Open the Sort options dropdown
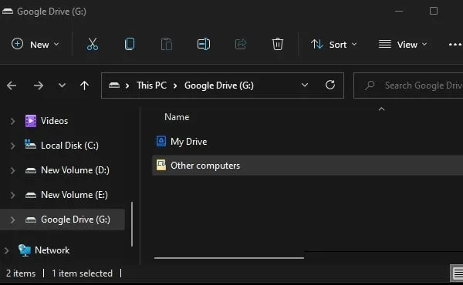The width and height of the screenshot is (463, 285). [334, 45]
